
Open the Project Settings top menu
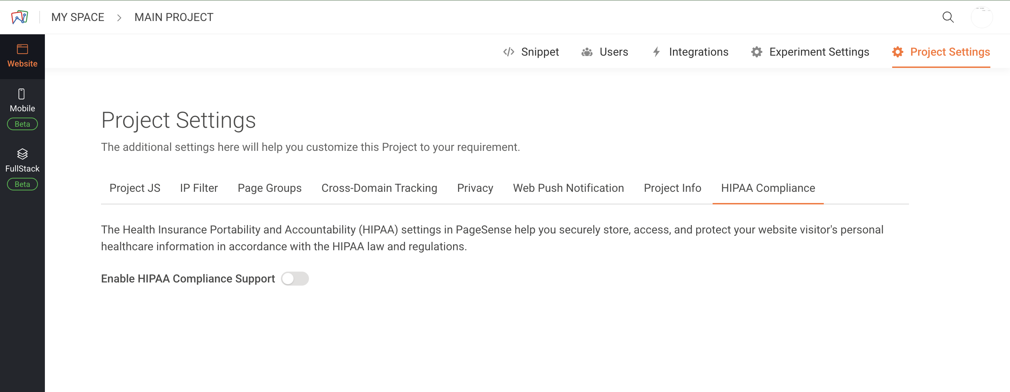click(x=949, y=52)
